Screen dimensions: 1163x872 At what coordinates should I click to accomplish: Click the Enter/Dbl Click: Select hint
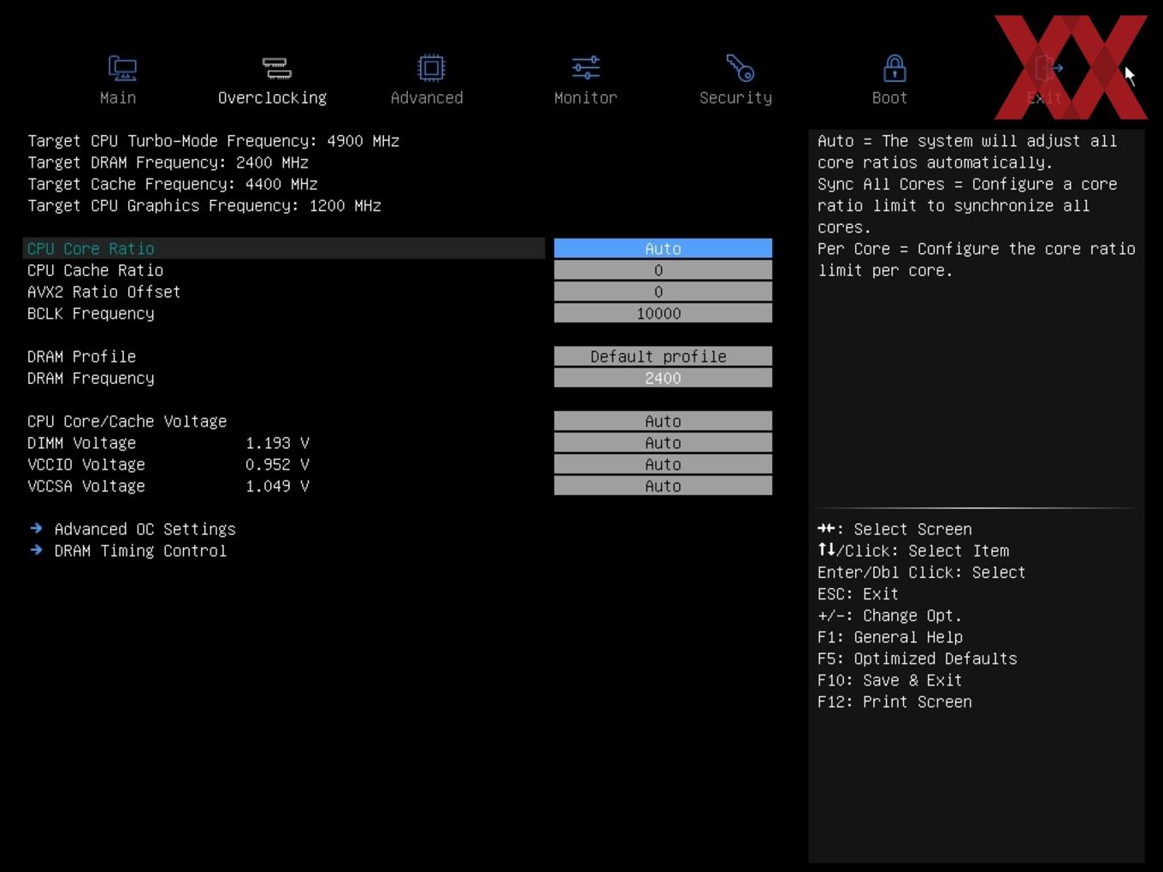921,572
